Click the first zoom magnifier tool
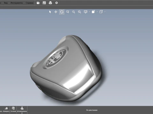The width and height of the screenshot is (153, 114). coord(68,12)
